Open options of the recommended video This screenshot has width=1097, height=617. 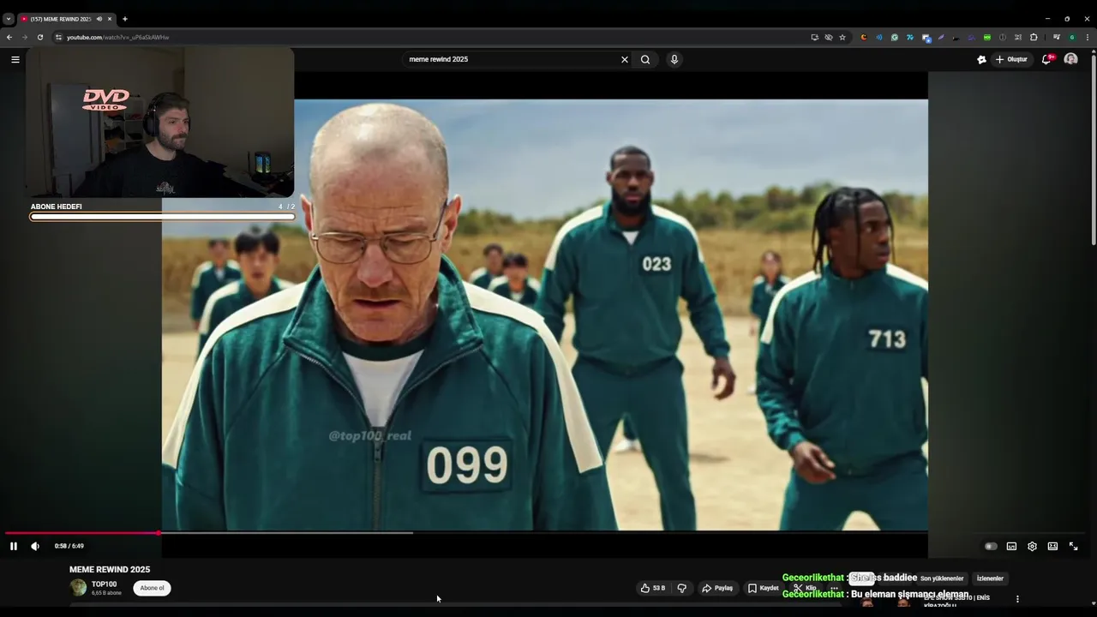coord(1017,599)
